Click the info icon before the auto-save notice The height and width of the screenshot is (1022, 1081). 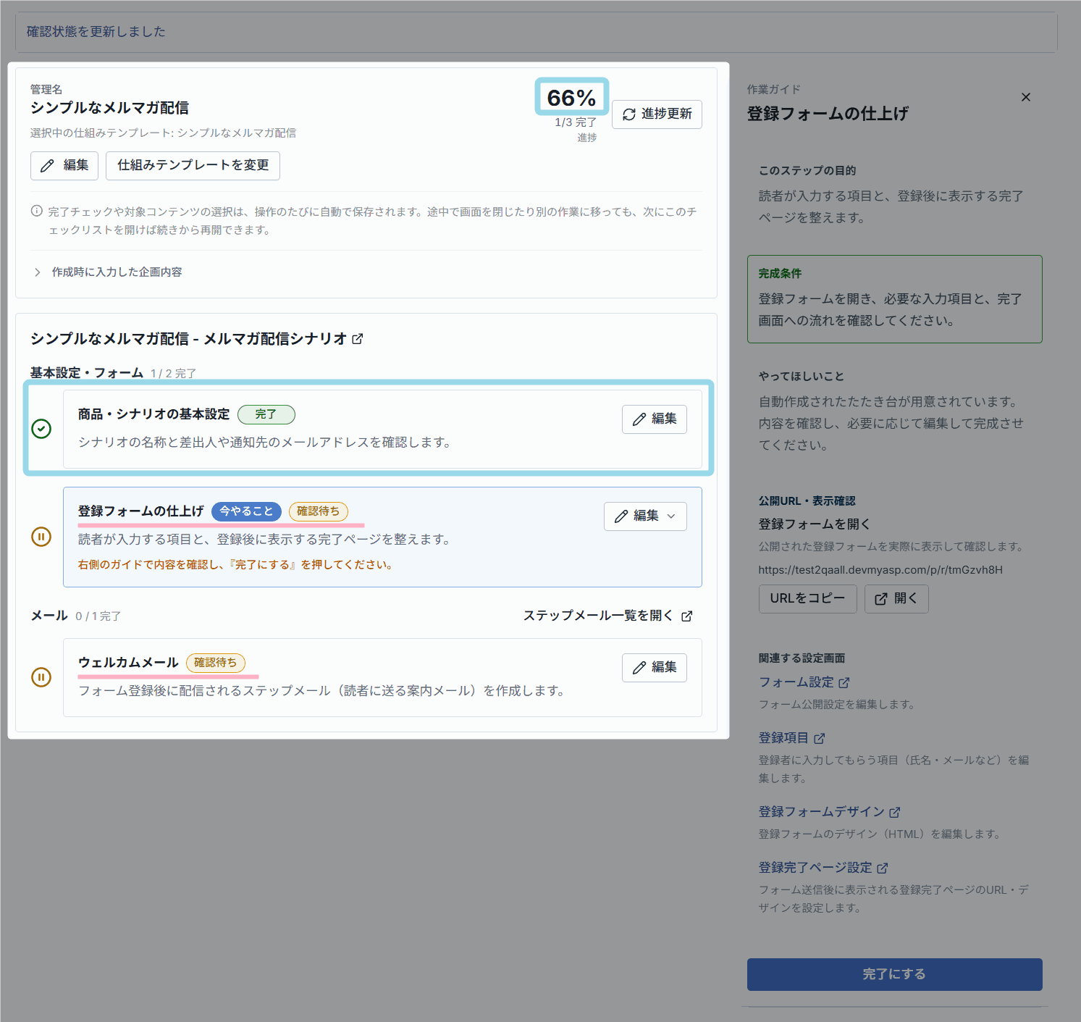click(x=36, y=211)
